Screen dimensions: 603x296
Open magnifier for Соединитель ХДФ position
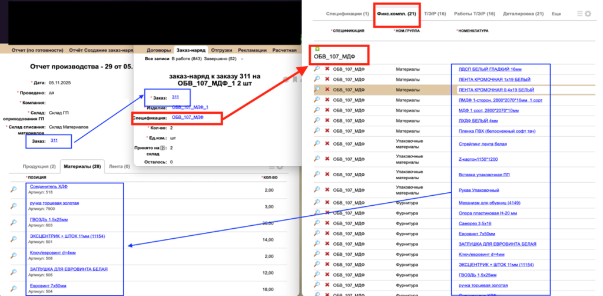13,189
